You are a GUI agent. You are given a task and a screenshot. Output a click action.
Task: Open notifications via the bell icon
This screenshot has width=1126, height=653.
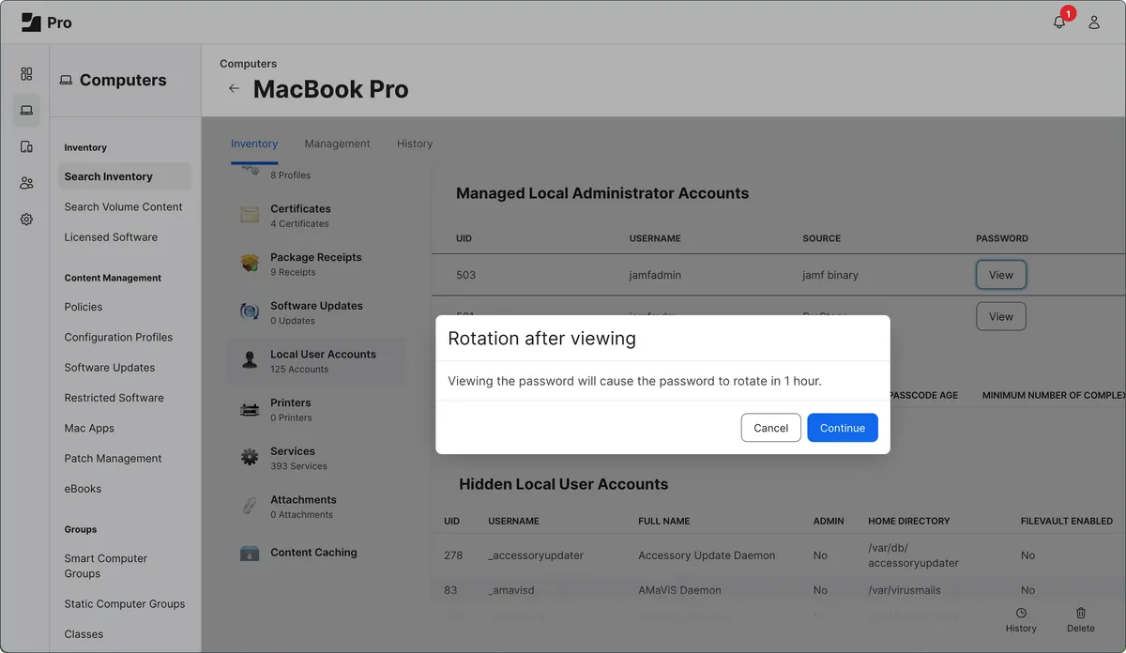(x=1059, y=21)
